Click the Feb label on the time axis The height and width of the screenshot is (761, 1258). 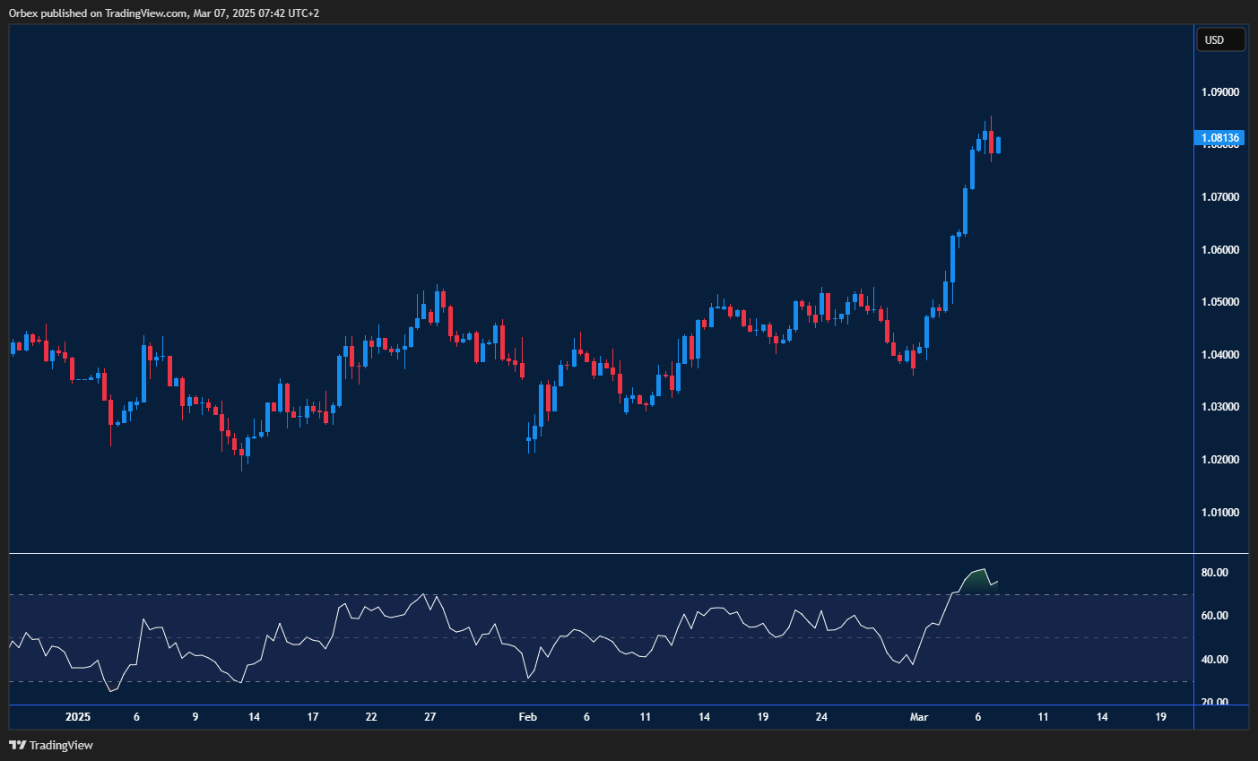pyautogui.click(x=527, y=717)
